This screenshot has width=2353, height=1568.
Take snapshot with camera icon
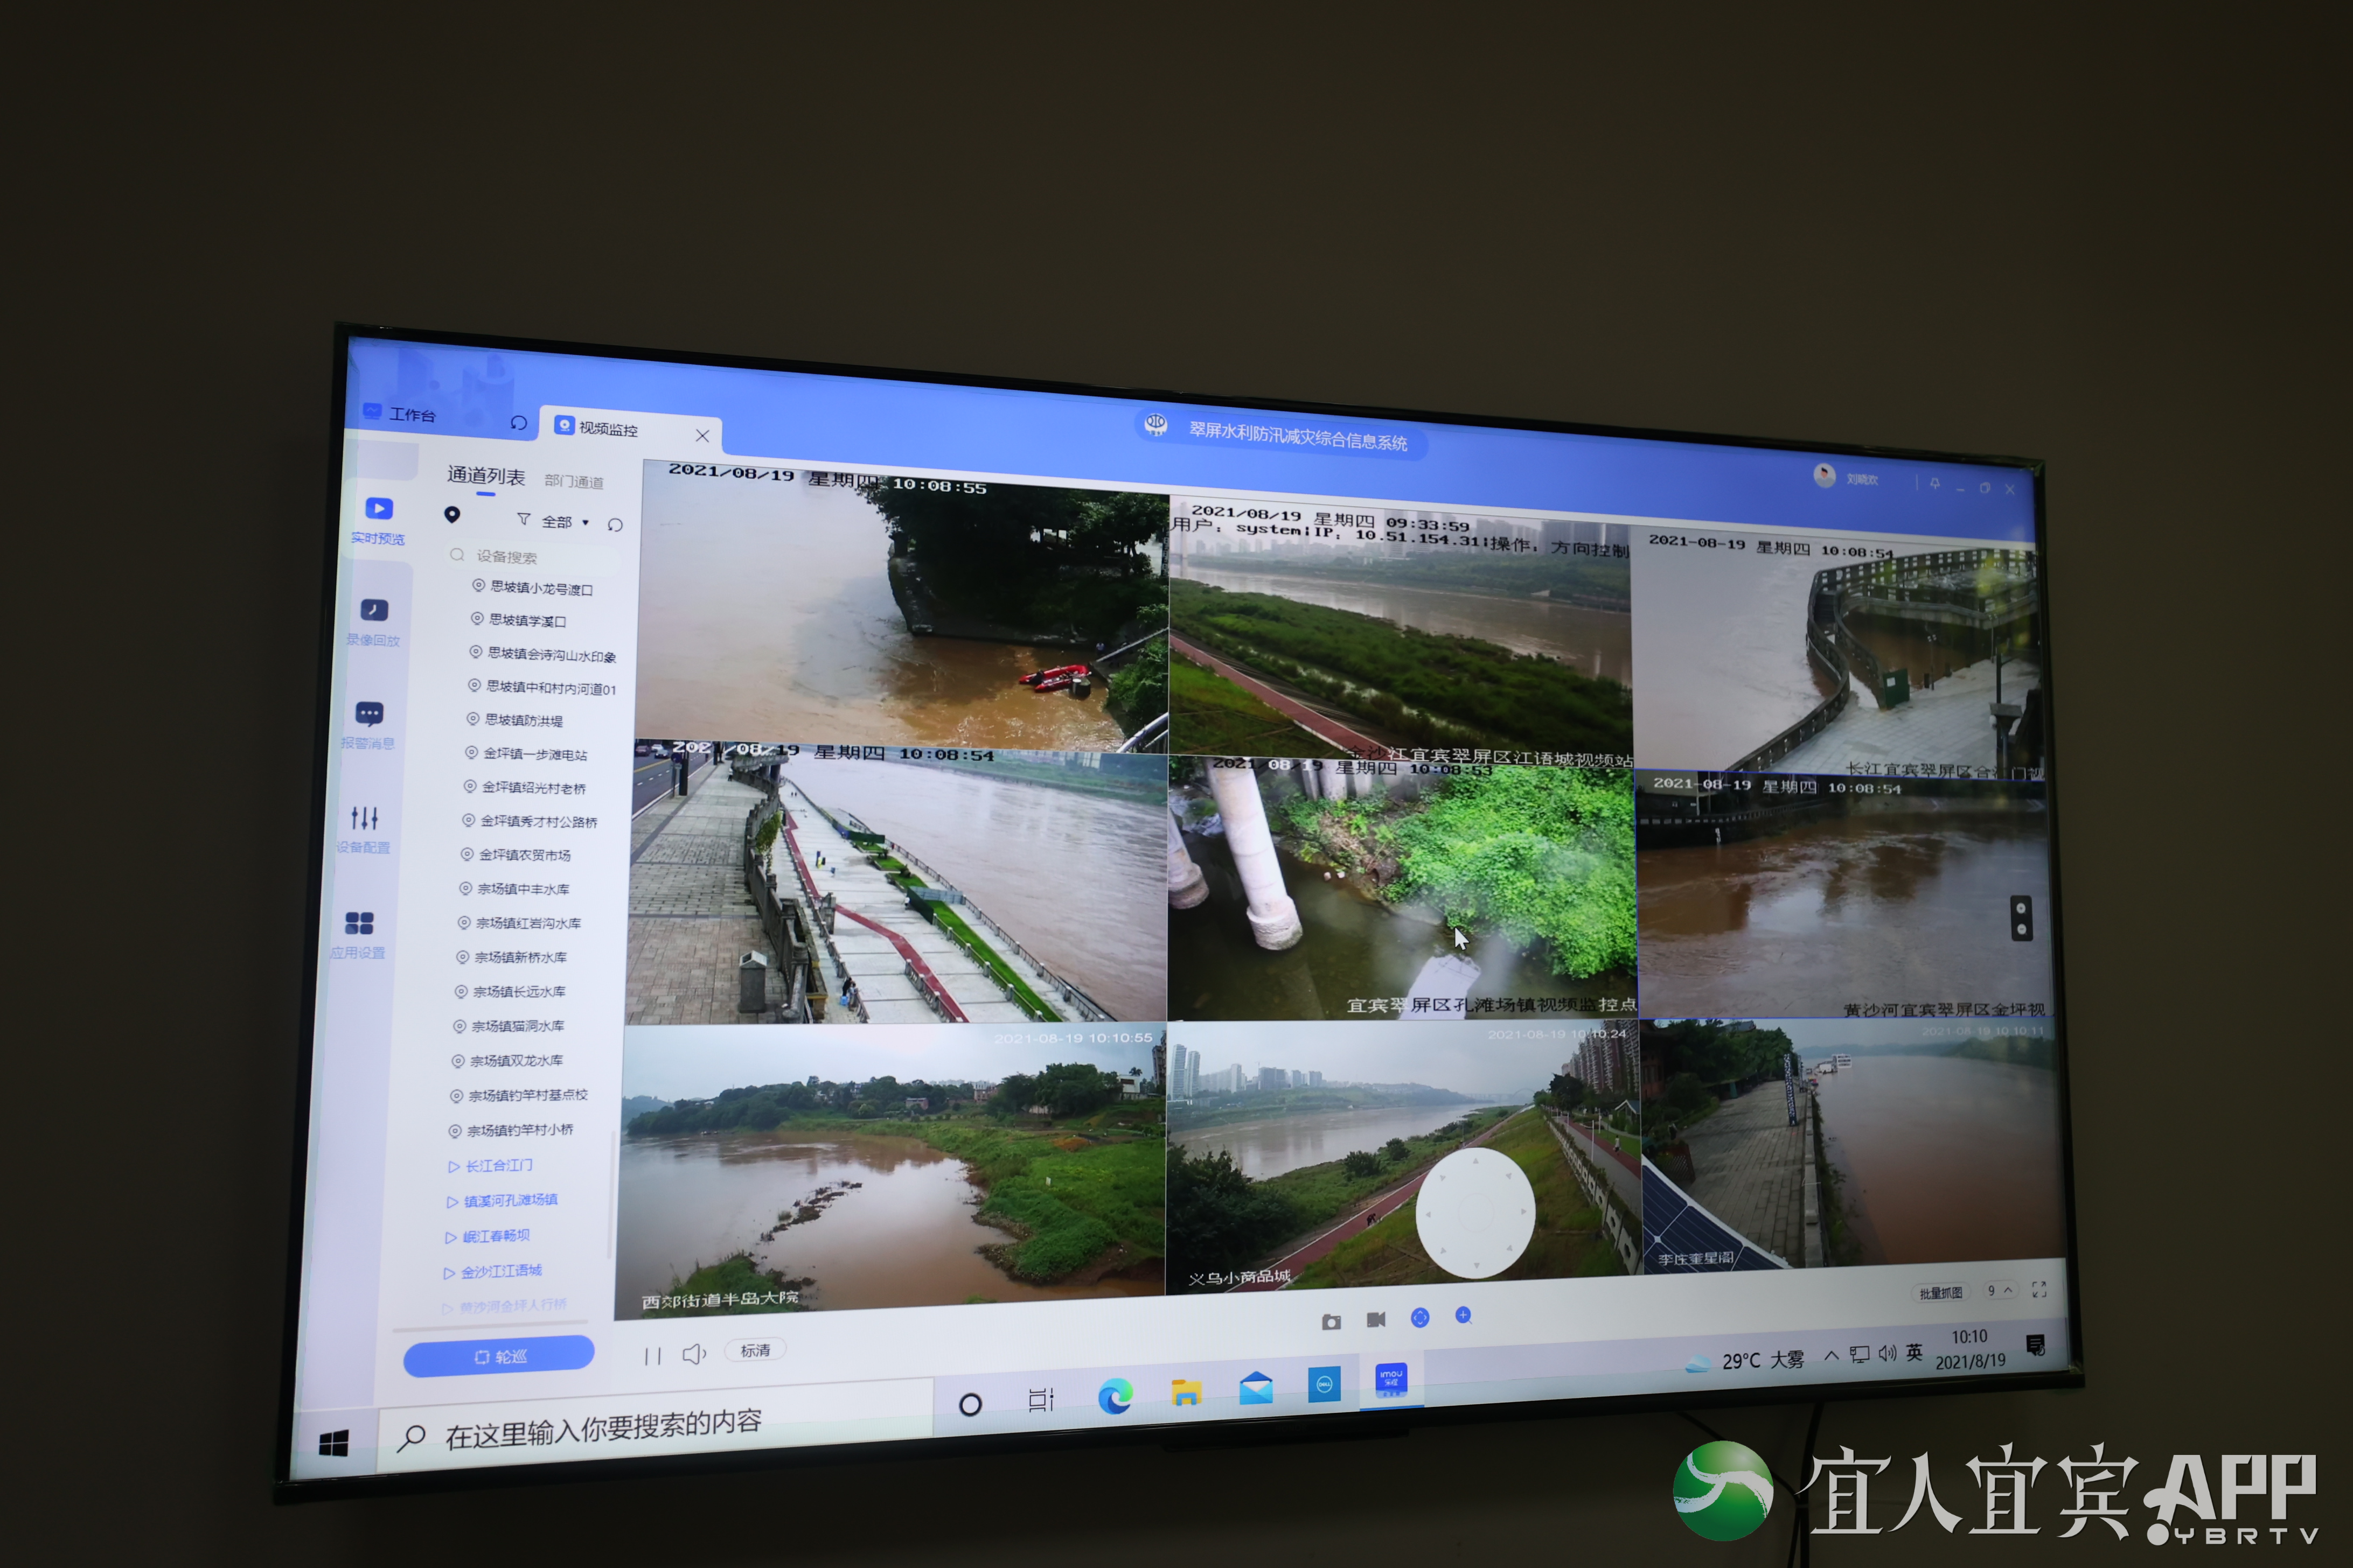coord(1331,1322)
